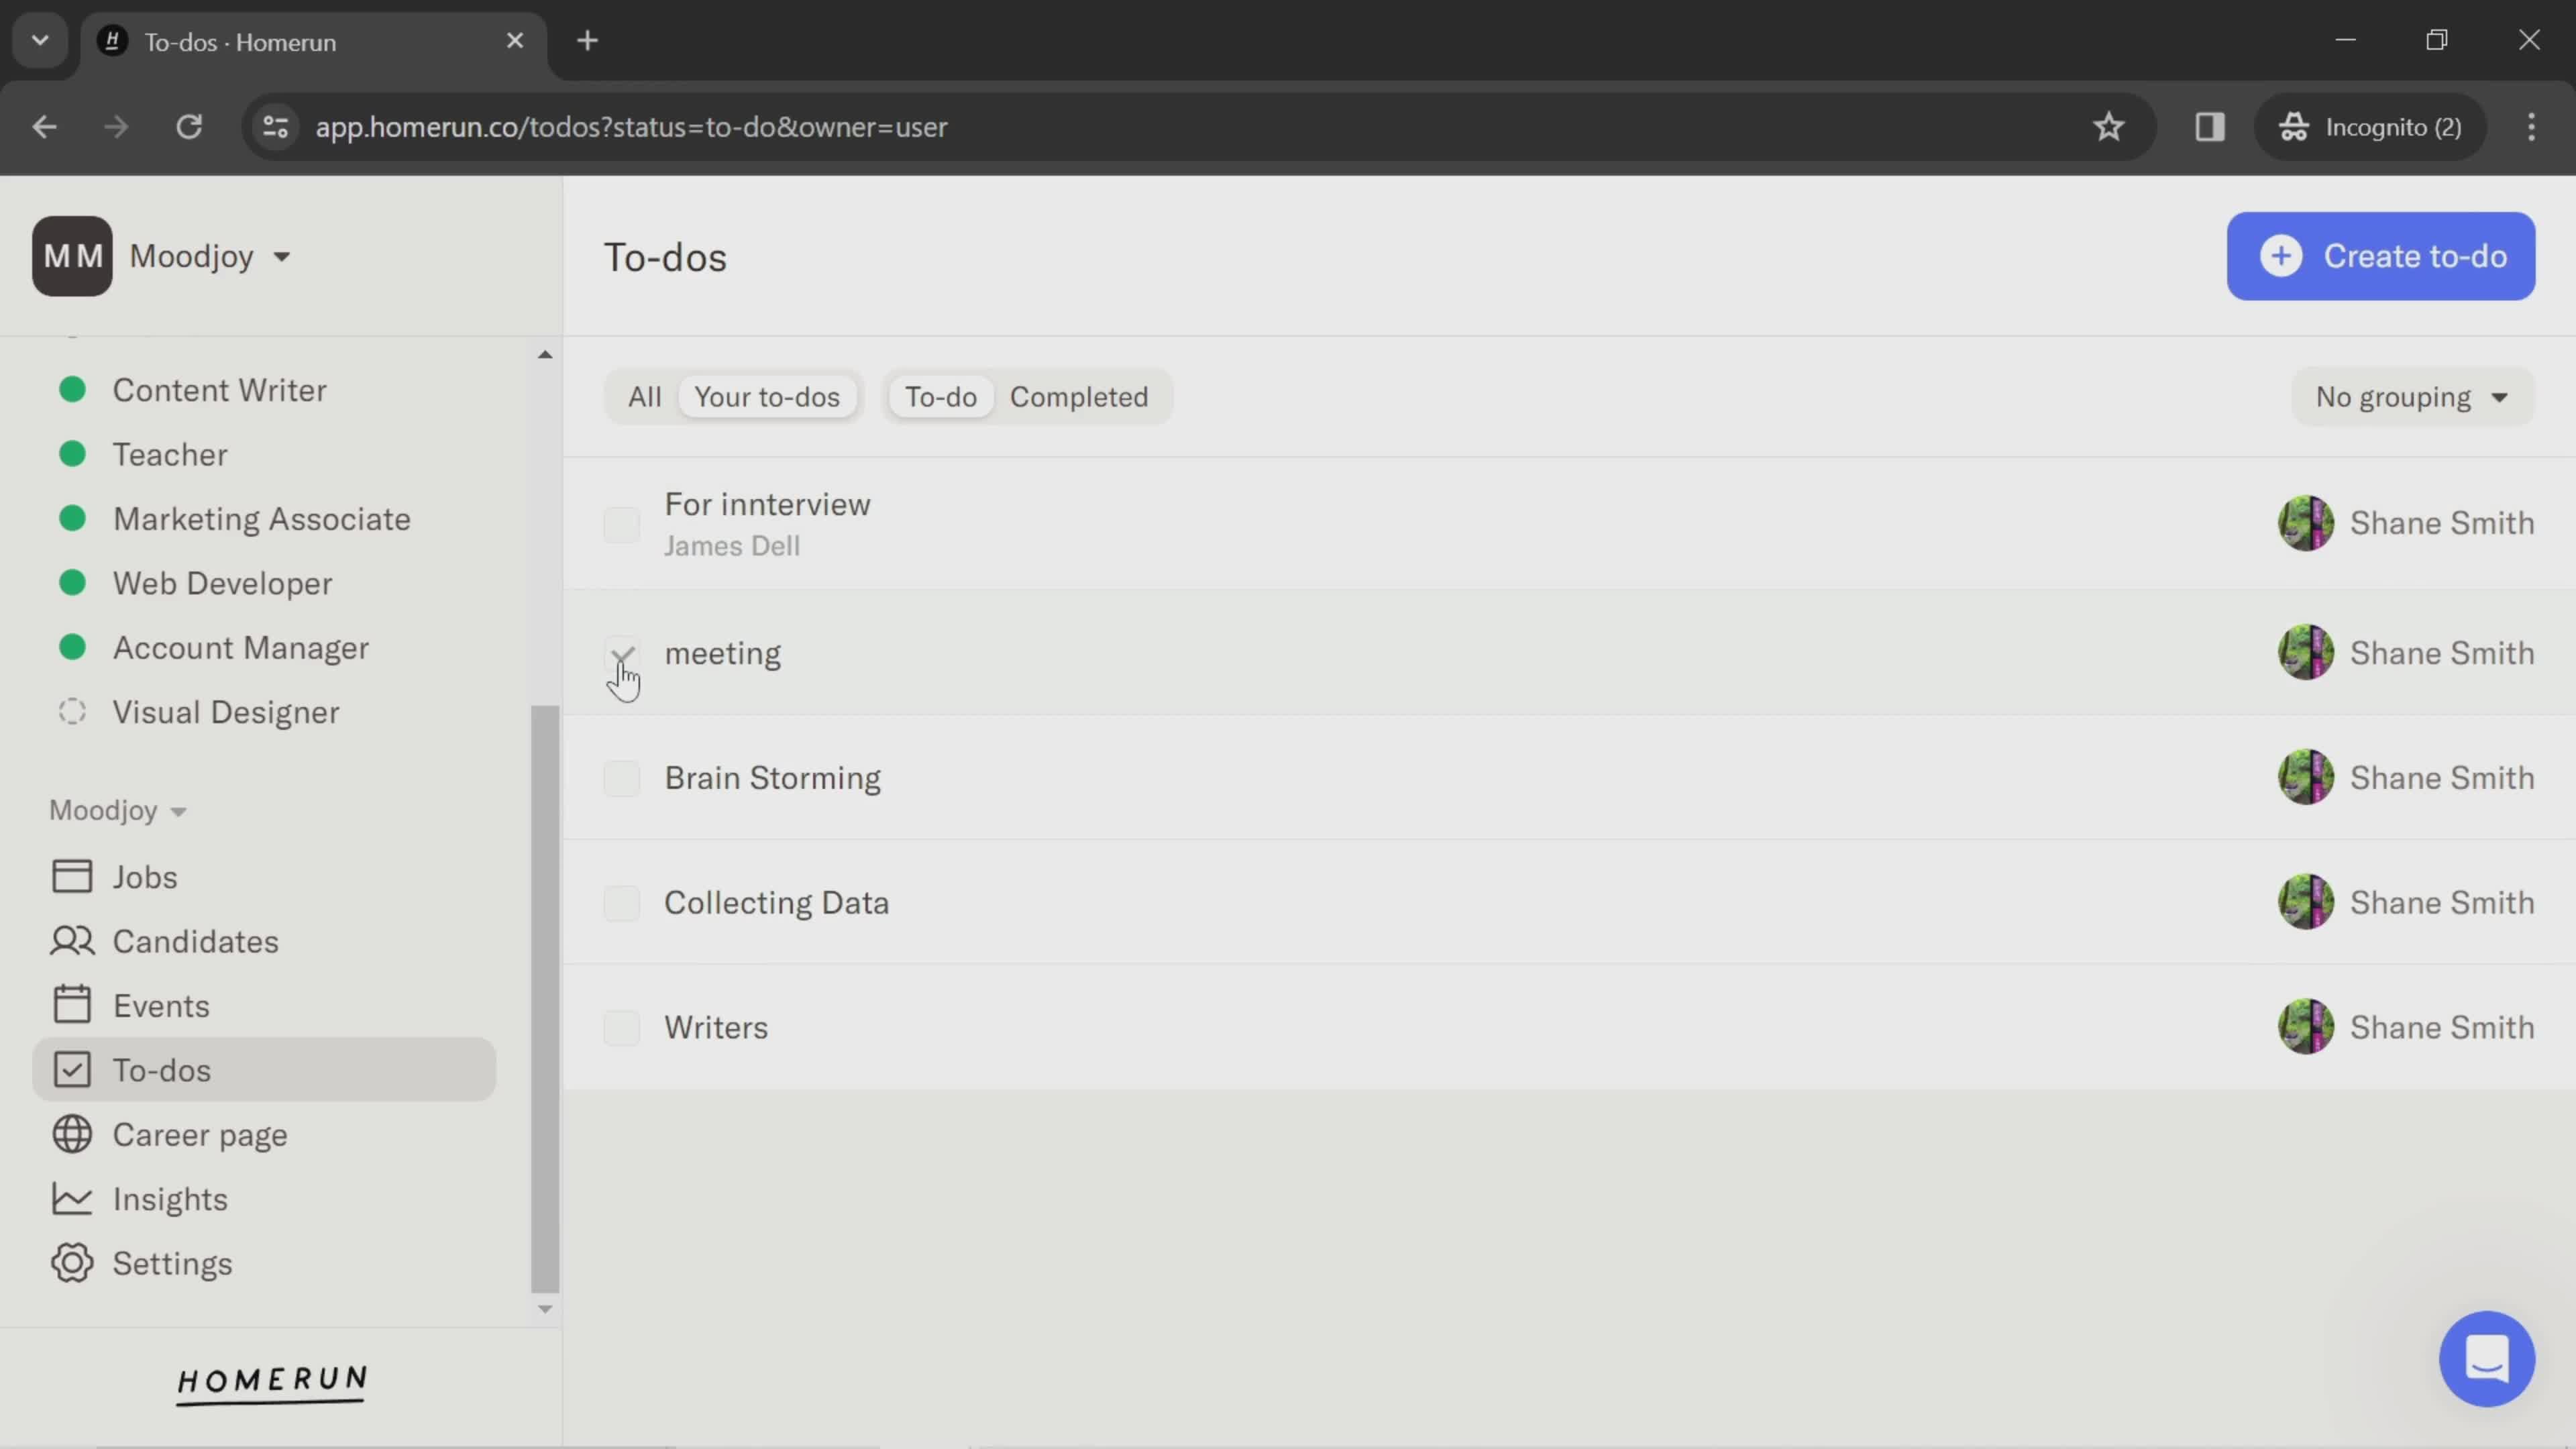The width and height of the screenshot is (2576, 1449).
Task: Open the Account Manager job link
Action: pyautogui.click(x=240, y=648)
